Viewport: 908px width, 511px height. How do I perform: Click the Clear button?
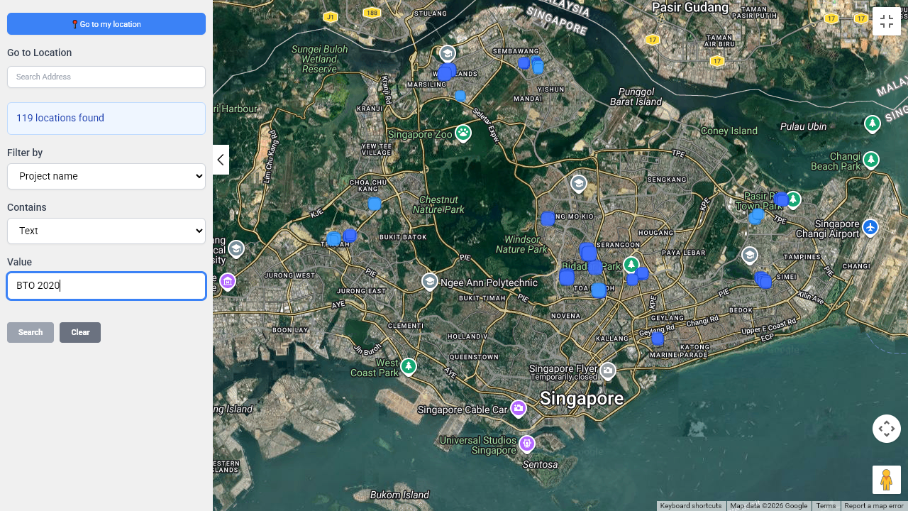click(x=80, y=332)
